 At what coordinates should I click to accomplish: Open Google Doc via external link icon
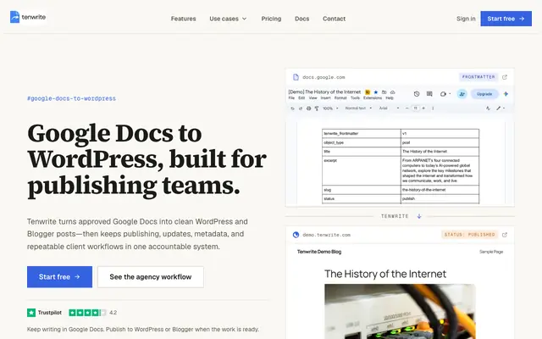tap(505, 77)
